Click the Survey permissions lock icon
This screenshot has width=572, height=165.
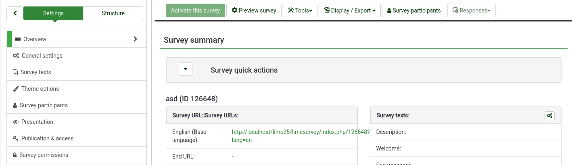tap(15, 155)
